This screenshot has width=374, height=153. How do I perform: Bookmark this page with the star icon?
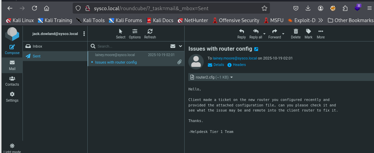pos(264,8)
